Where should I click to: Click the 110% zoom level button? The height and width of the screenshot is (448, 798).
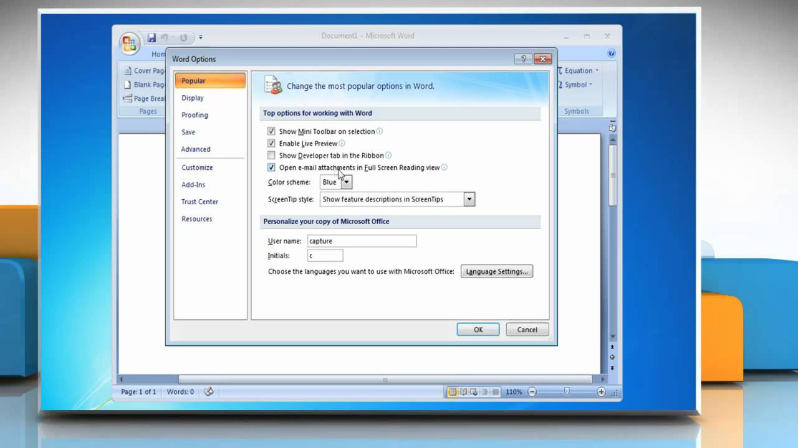coord(514,392)
